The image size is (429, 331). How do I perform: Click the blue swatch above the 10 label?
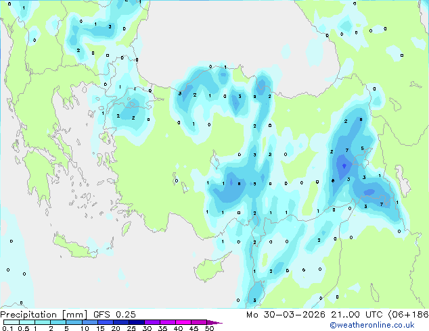coord(90,322)
